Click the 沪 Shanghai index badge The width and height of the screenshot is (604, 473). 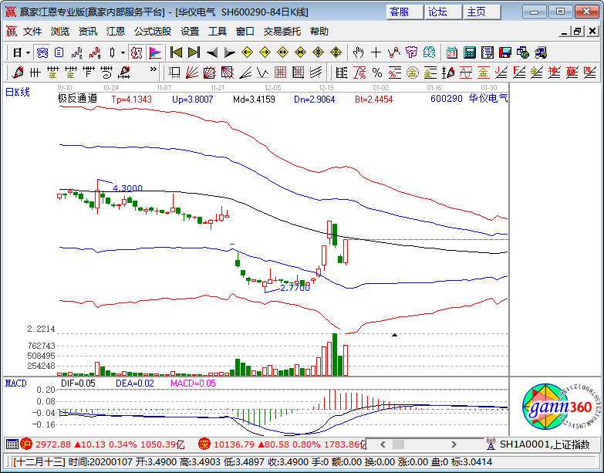26,444
